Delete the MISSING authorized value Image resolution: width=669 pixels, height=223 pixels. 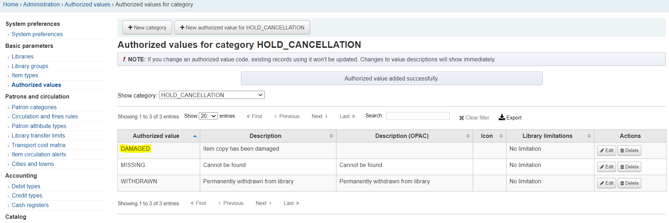pos(629,167)
